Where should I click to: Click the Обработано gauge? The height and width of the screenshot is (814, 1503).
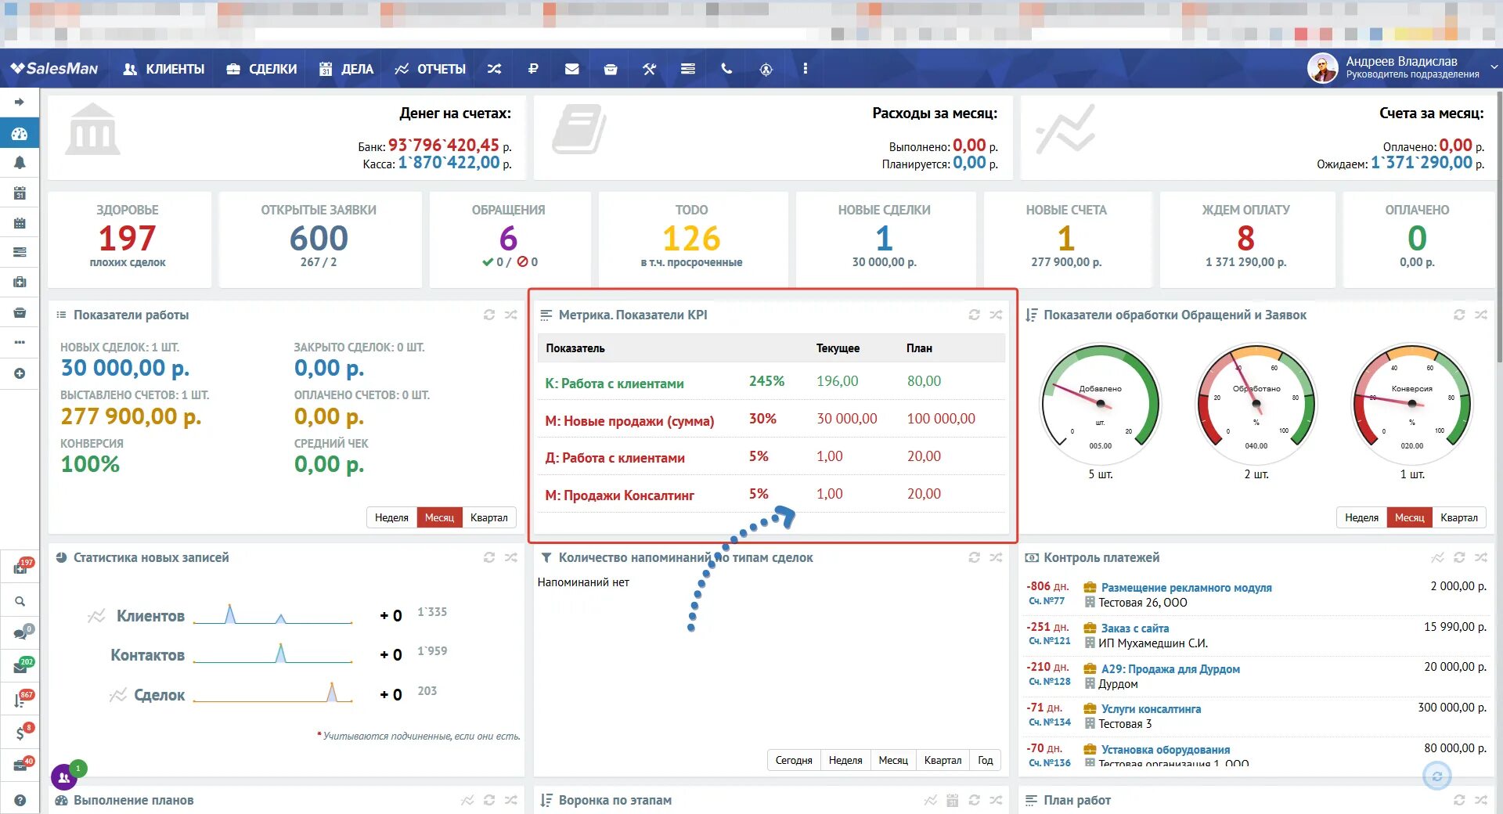tap(1256, 405)
